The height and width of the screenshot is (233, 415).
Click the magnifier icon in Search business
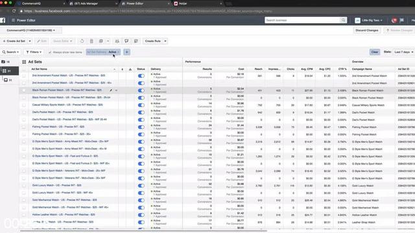click(343, 20)
